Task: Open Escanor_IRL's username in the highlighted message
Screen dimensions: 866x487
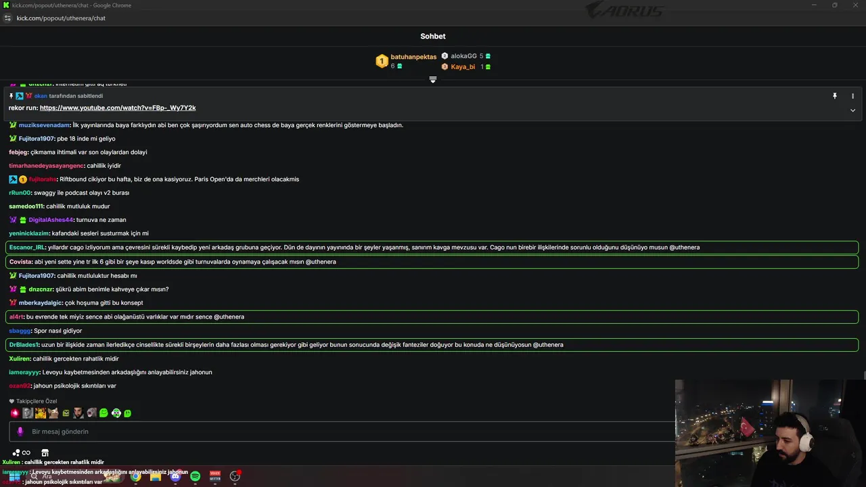Action: [27, 248]
